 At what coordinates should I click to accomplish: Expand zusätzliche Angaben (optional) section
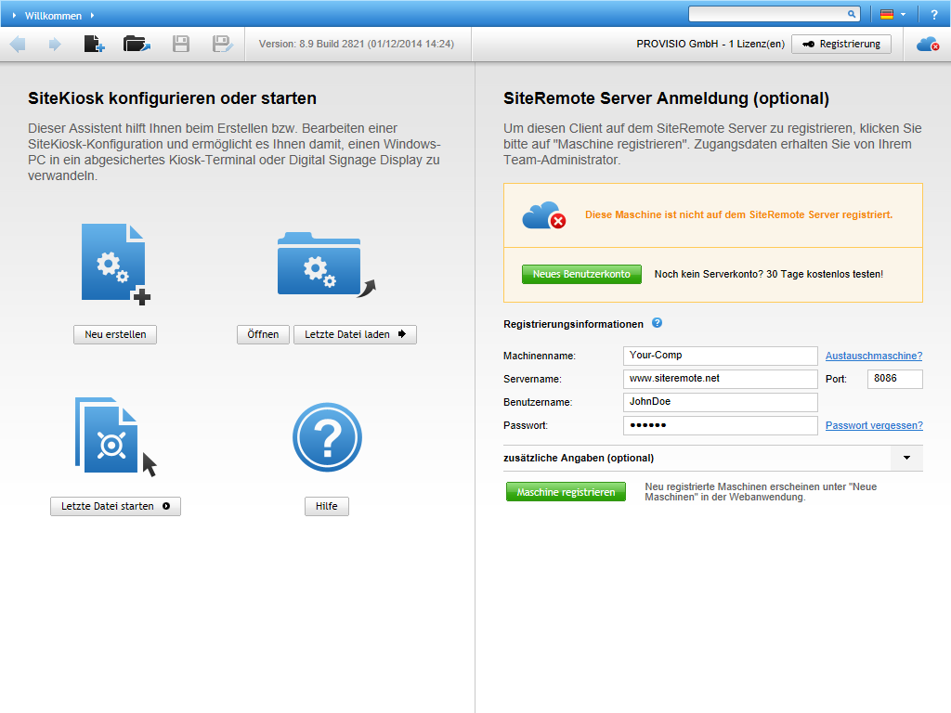[905, 458]
